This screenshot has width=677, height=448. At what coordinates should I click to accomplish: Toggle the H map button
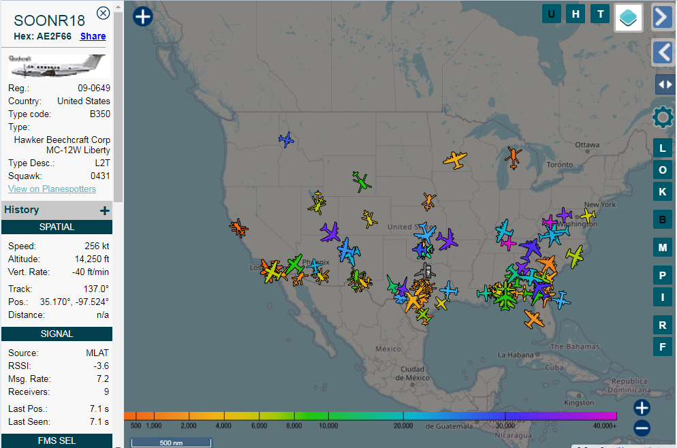point(576,14)
